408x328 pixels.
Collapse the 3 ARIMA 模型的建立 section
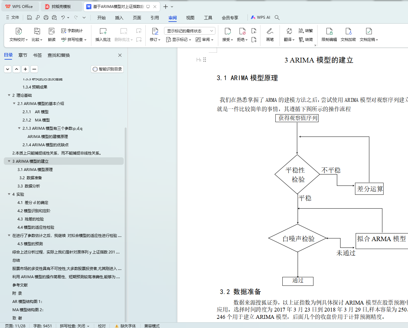9,161
